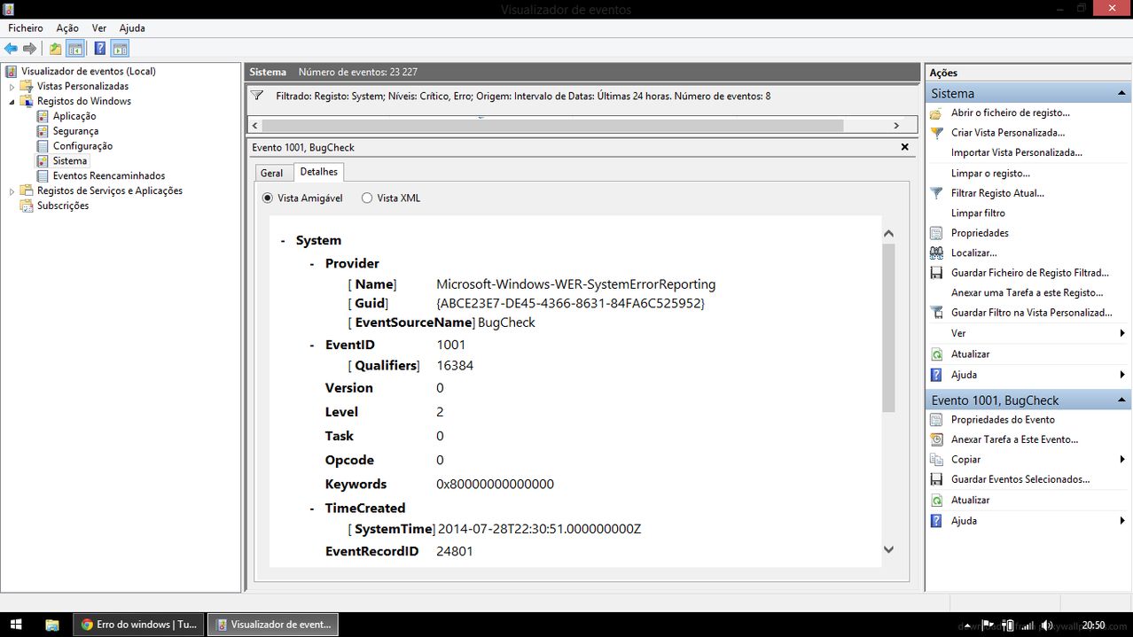The height and width of the screenshot is (637, 1133).
Task: Select the Vista XML radio button
Action: 367,198
